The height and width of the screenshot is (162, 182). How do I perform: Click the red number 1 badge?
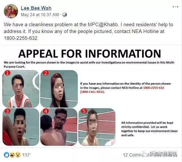(7, 73)
